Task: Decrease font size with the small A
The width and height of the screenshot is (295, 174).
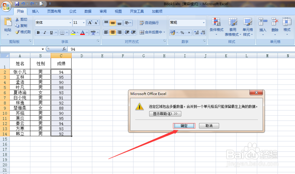Action: 96,23
